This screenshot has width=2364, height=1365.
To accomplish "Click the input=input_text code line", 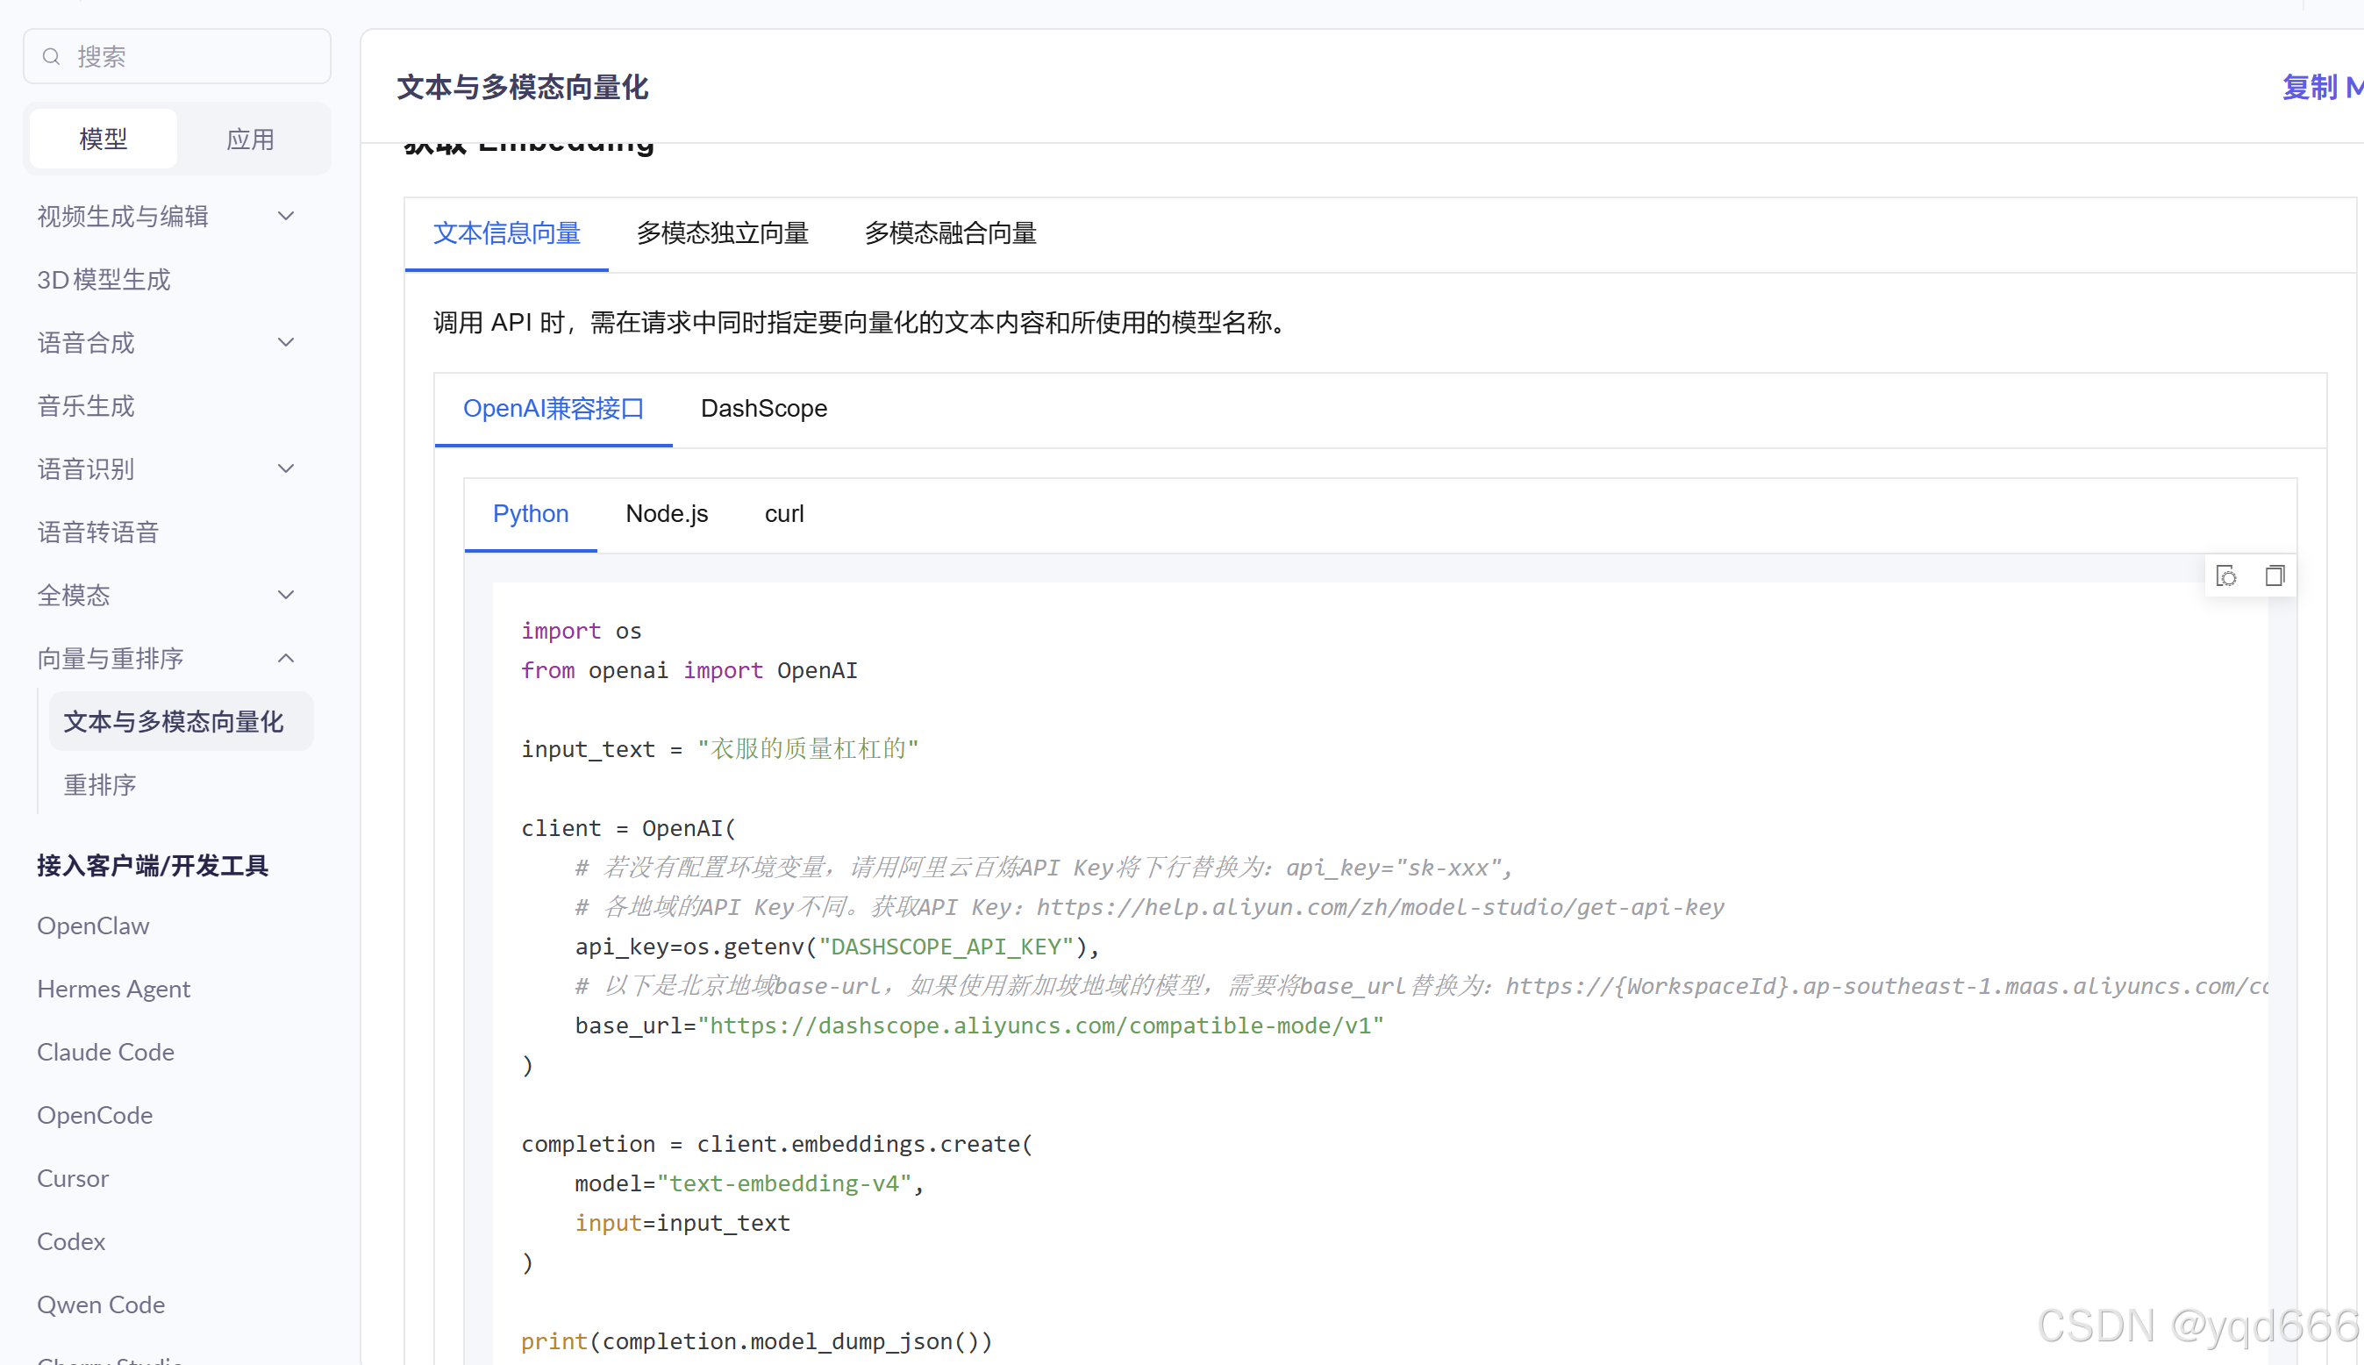I will 682,1223.
